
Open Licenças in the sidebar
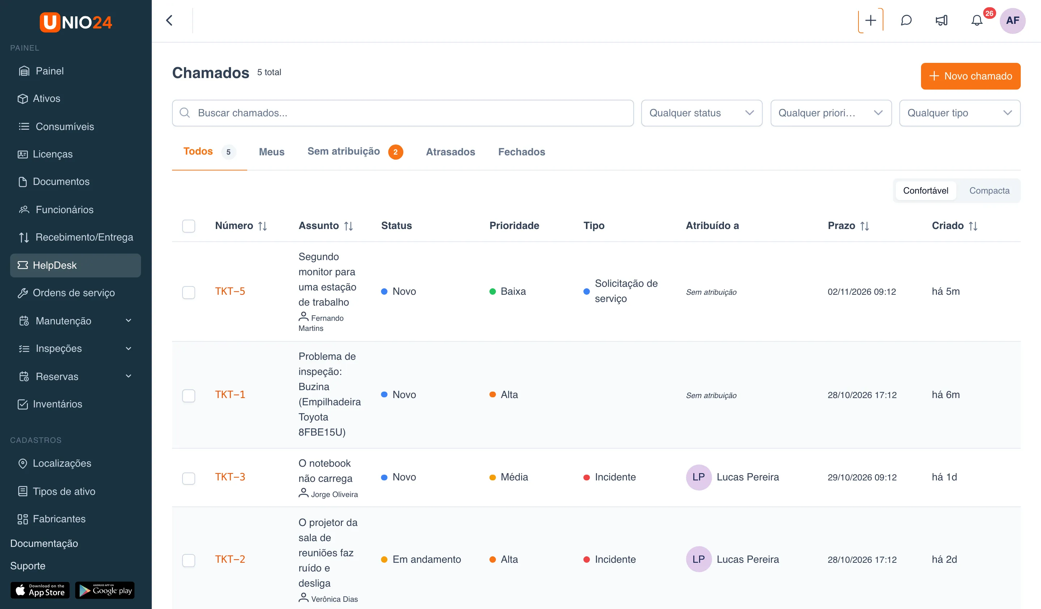coord(76,154)
